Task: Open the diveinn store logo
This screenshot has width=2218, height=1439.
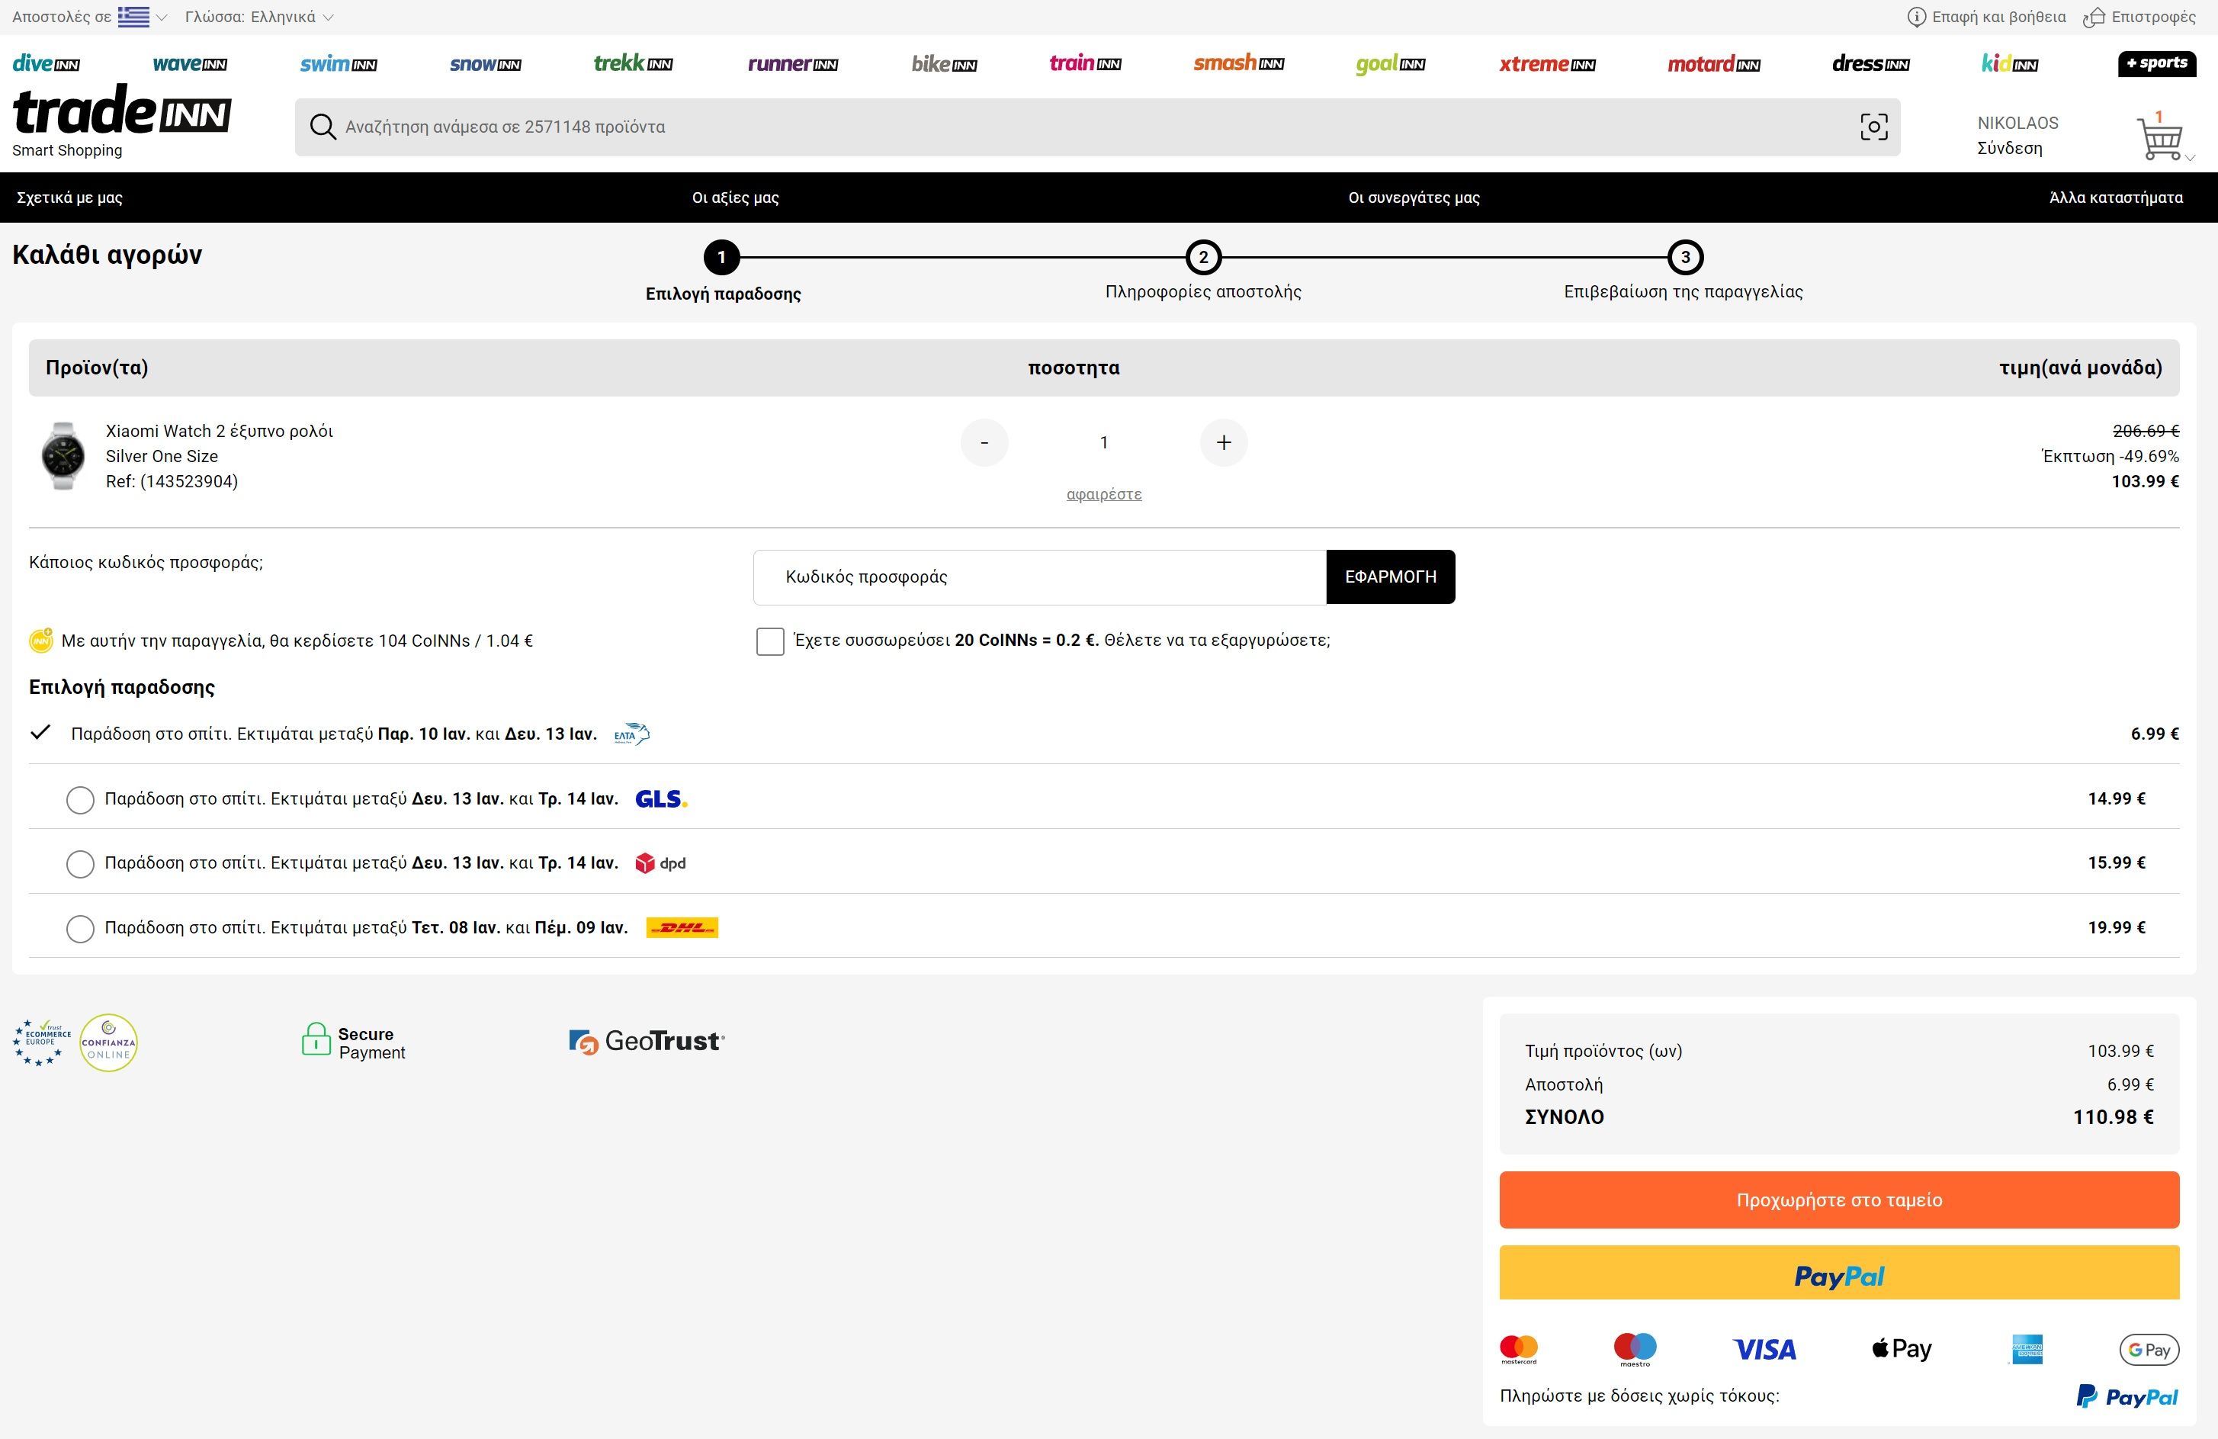Action: 46,63
